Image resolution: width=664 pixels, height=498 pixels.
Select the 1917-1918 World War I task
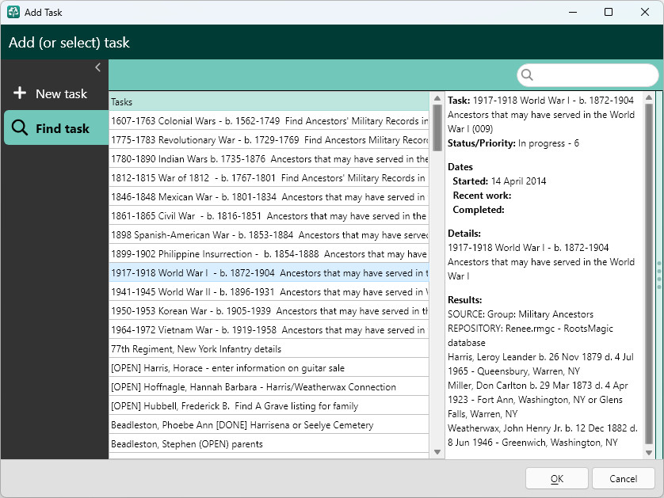tap(269, 273)
